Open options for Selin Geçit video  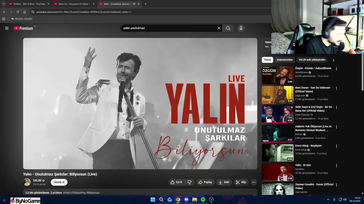click(x=336, y=108)
